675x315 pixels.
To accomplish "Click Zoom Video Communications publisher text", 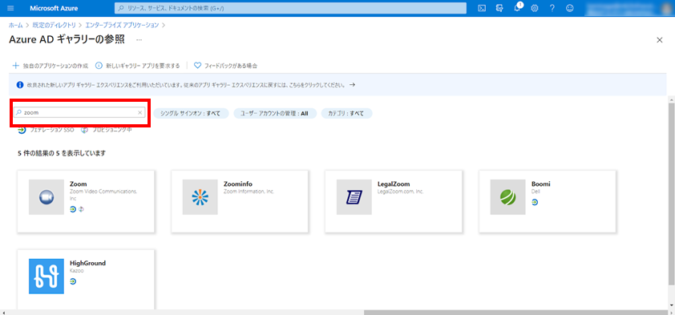I will coord(103,195).
